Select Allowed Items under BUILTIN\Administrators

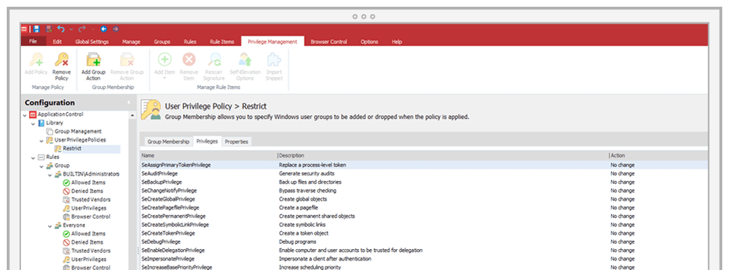(84, 183)
